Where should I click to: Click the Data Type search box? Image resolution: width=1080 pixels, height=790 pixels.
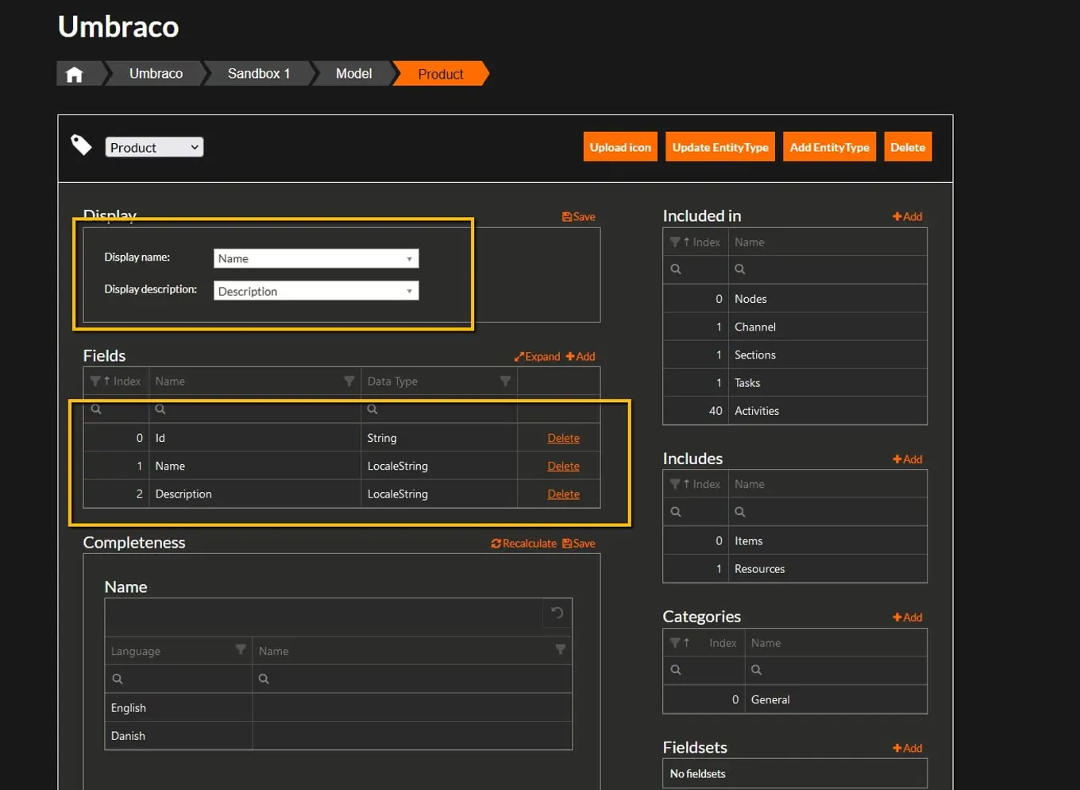(439, 409)
